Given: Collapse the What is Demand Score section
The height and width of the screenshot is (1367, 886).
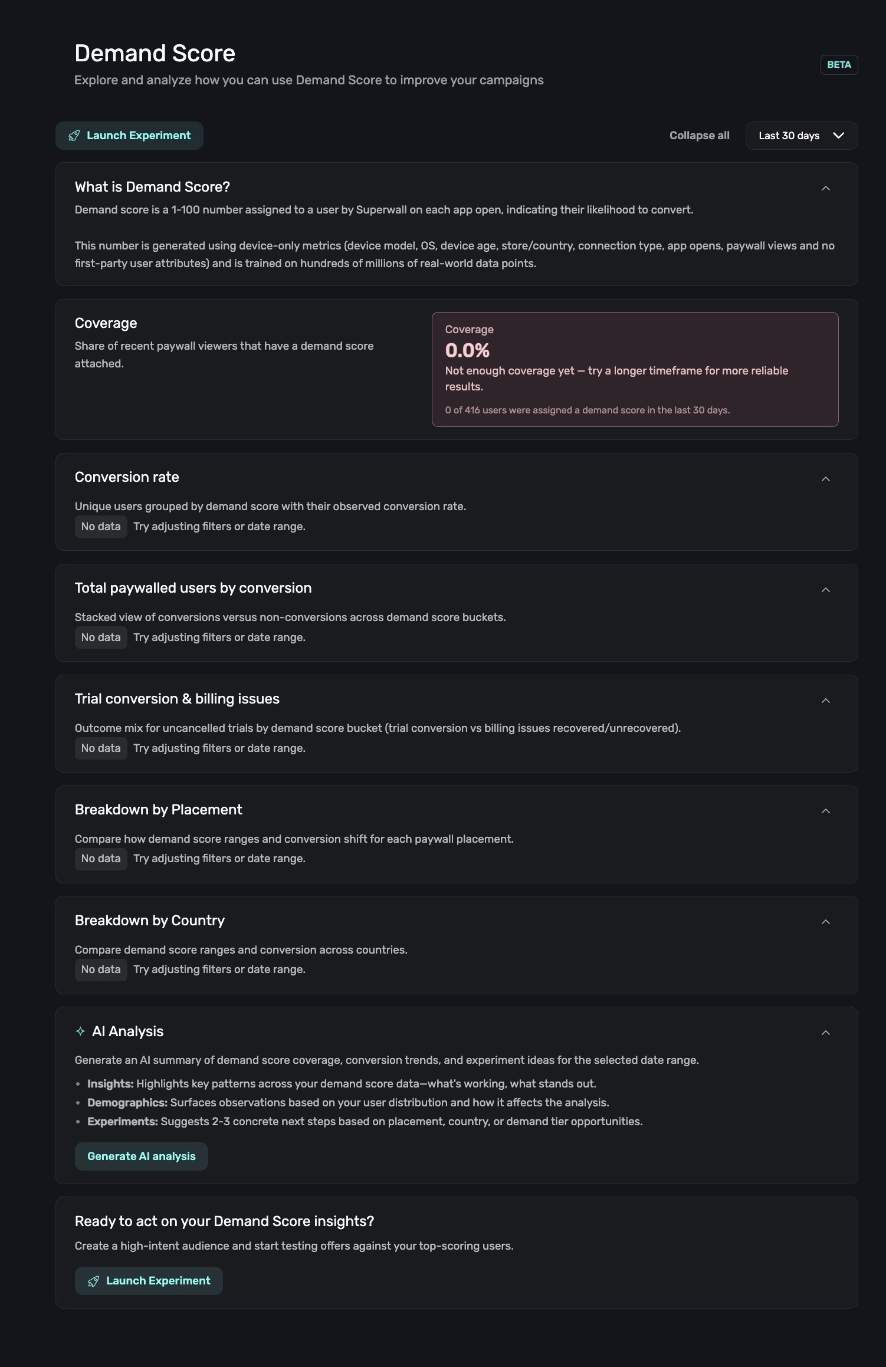Looking at the screenshot, I should coord(825,188).
